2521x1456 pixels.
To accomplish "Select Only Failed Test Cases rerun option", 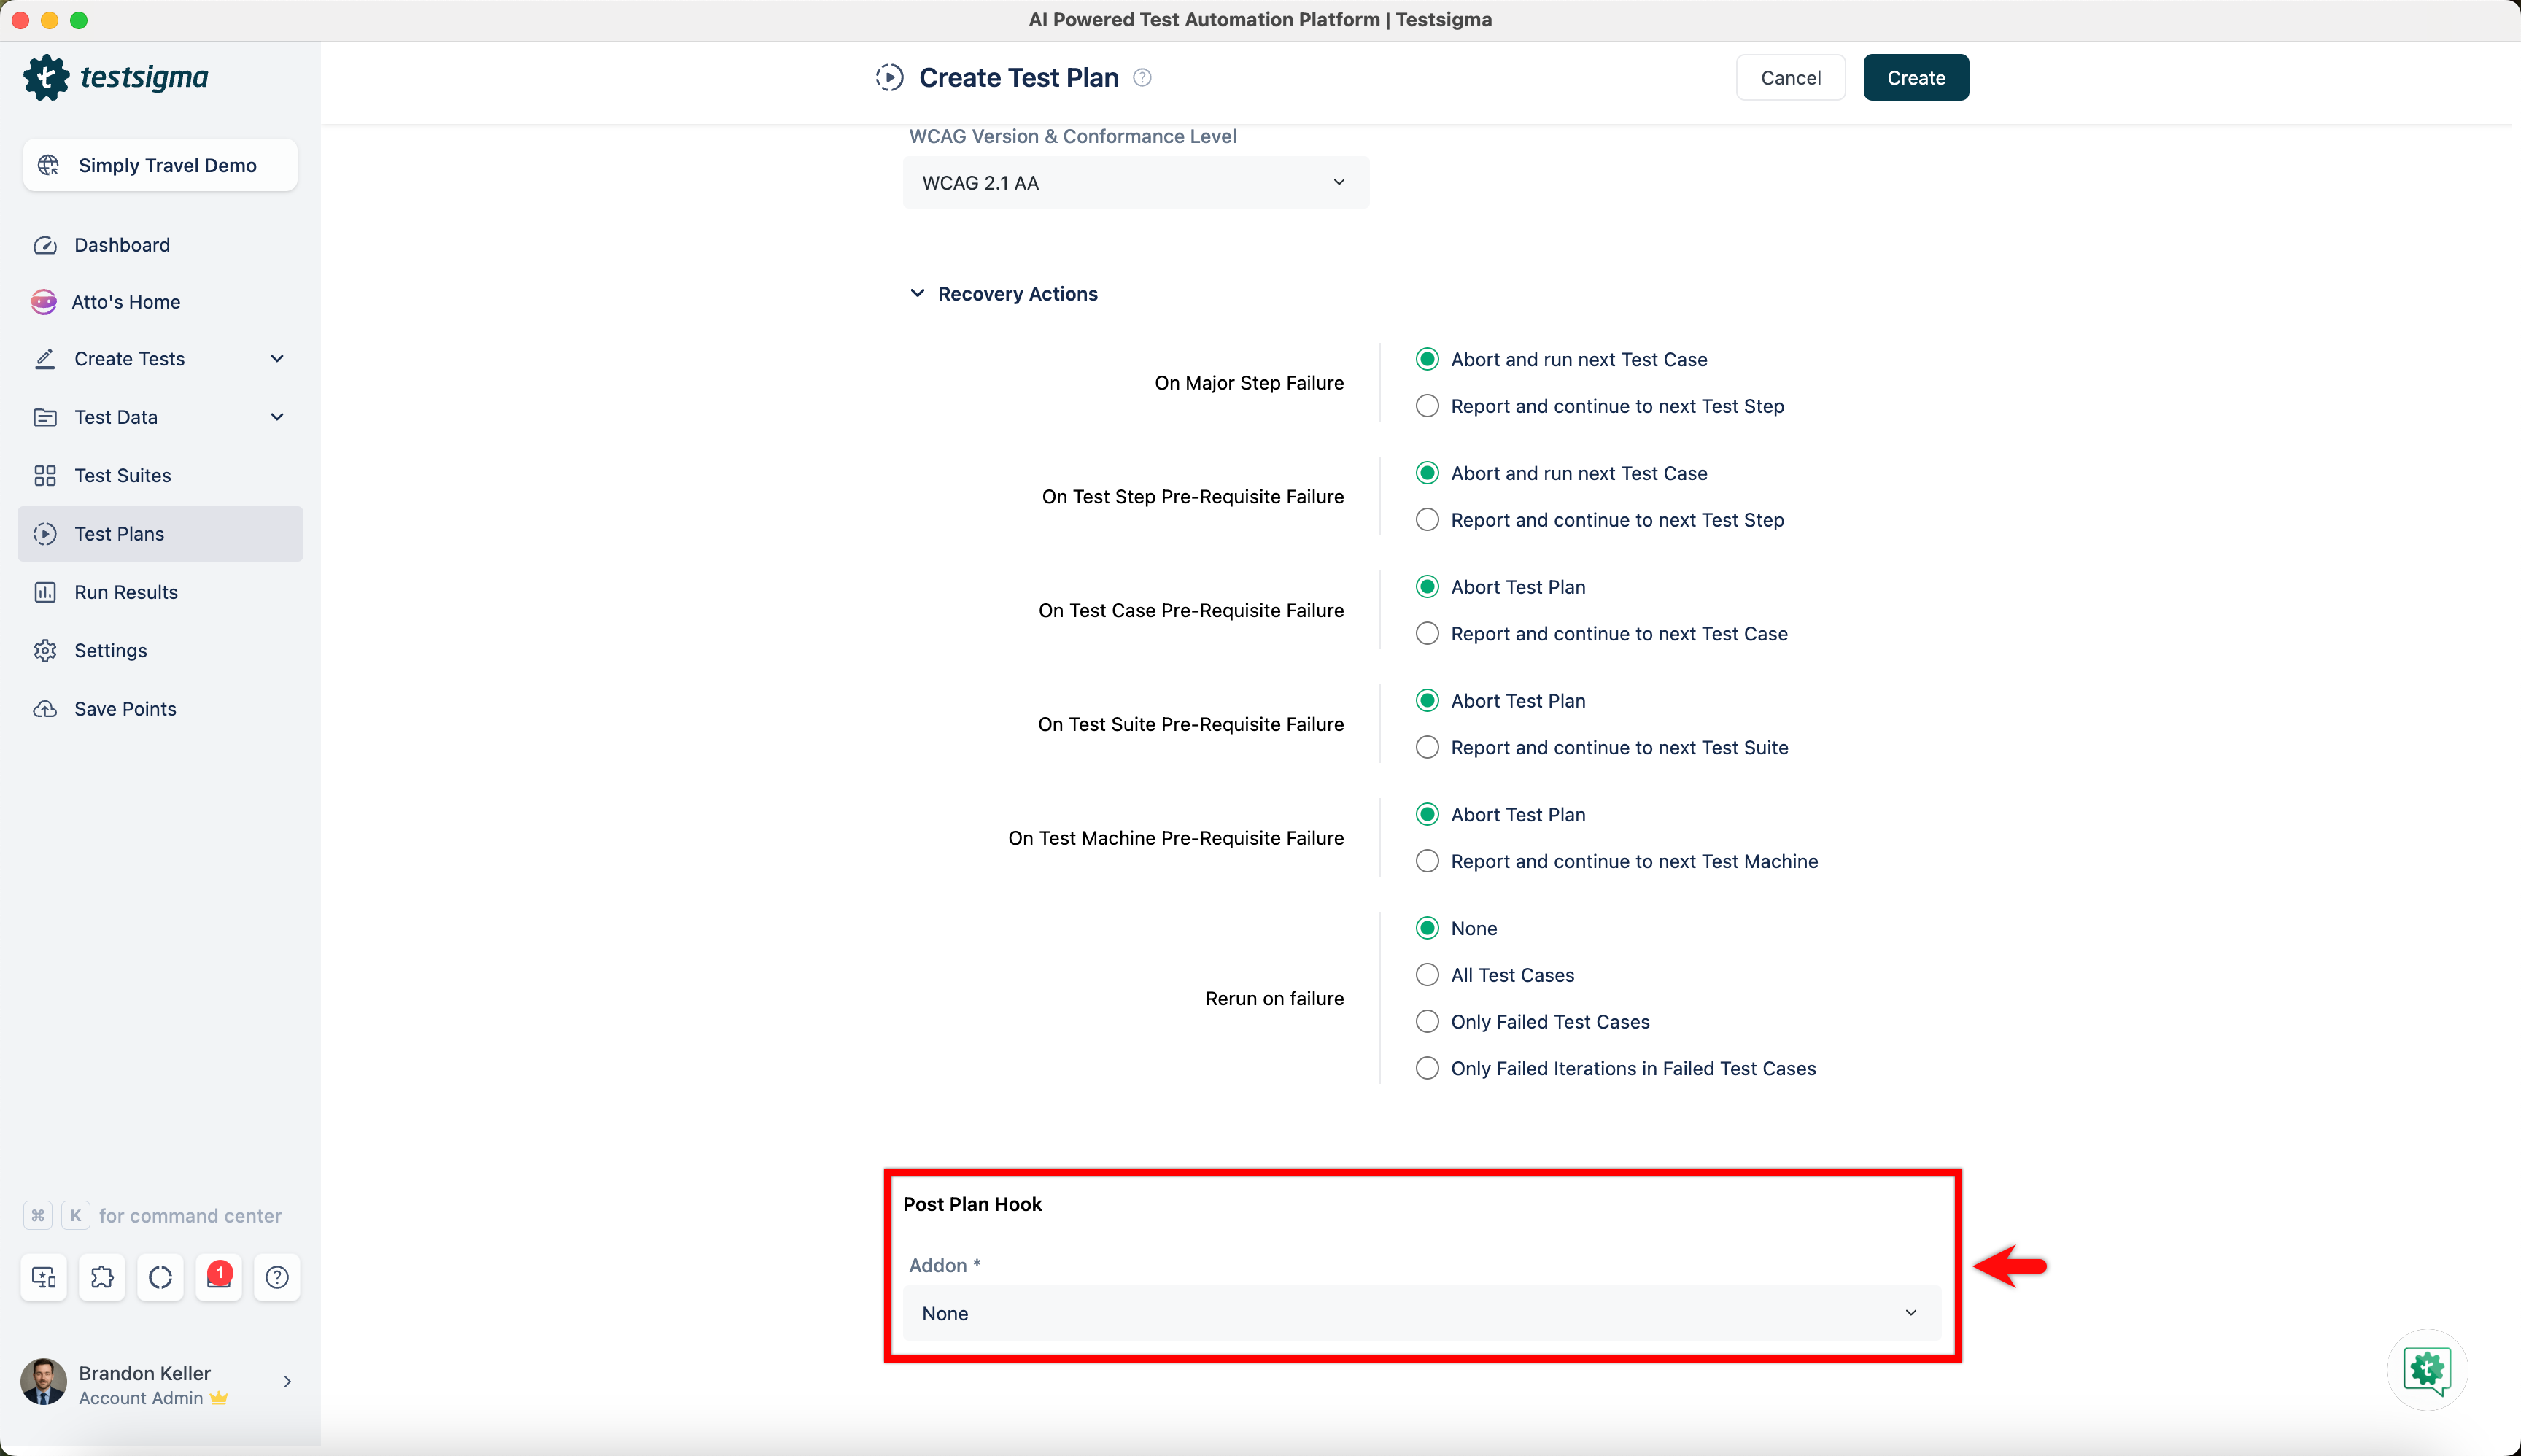I will (1427, 1022).
